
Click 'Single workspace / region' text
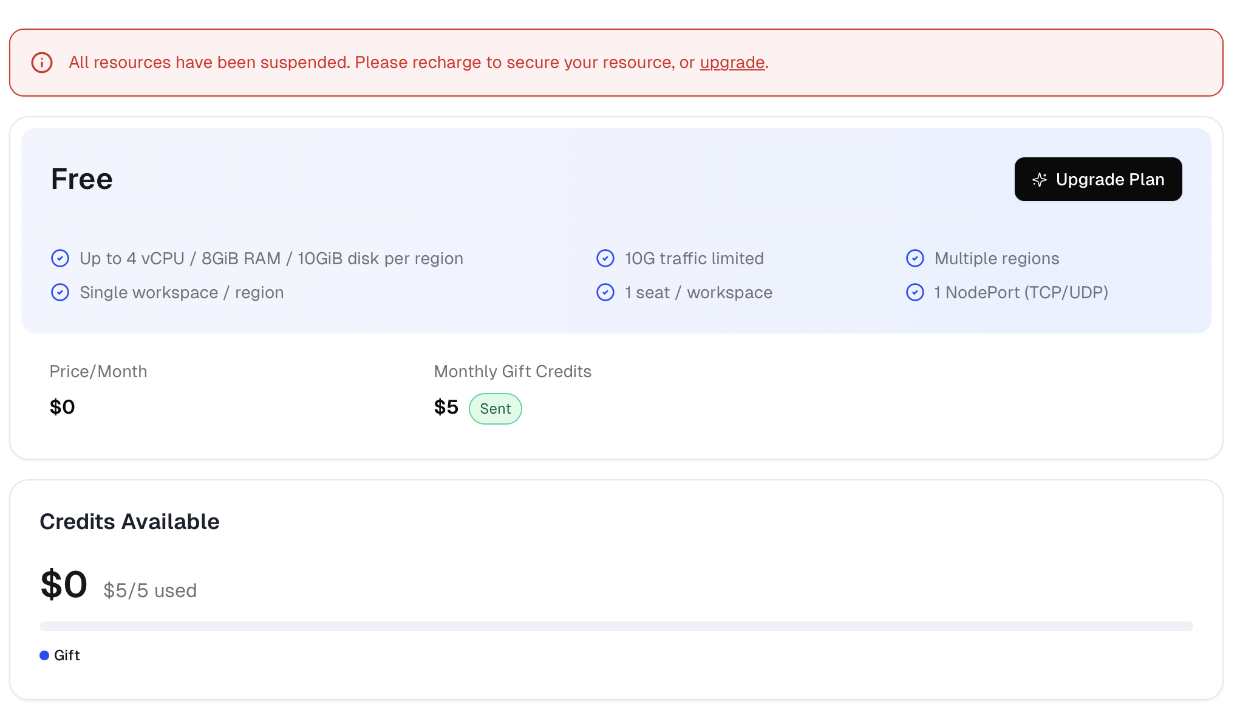point(182,292)
